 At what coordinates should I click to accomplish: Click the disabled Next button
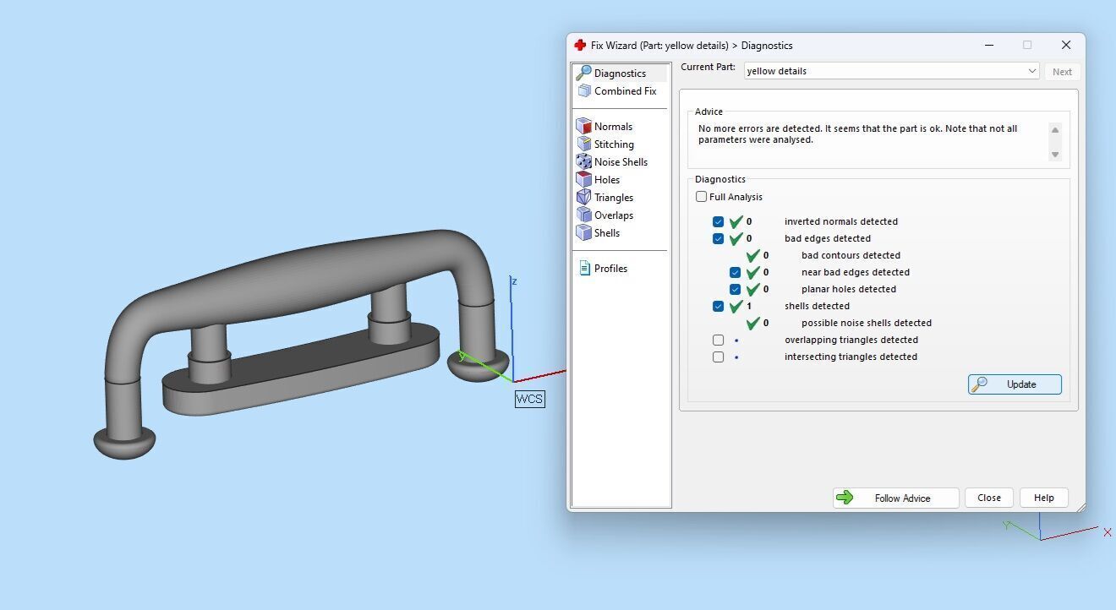coord(1062,72)
